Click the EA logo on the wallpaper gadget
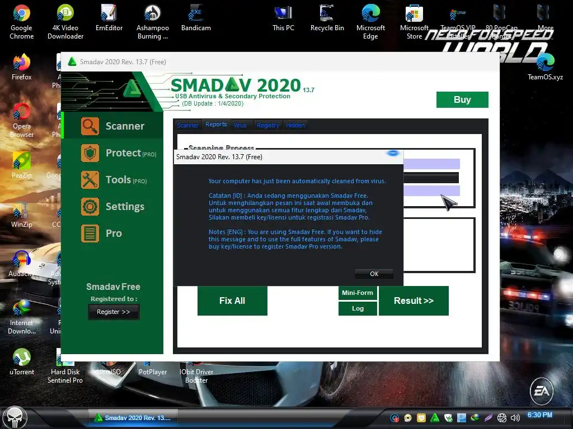The image size is (573, 429). coord(542,390)
